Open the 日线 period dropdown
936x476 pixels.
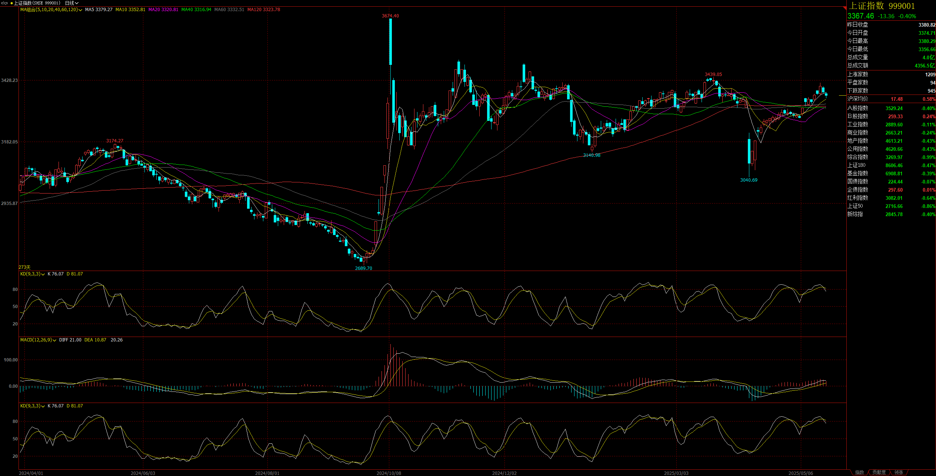point(72,3)
